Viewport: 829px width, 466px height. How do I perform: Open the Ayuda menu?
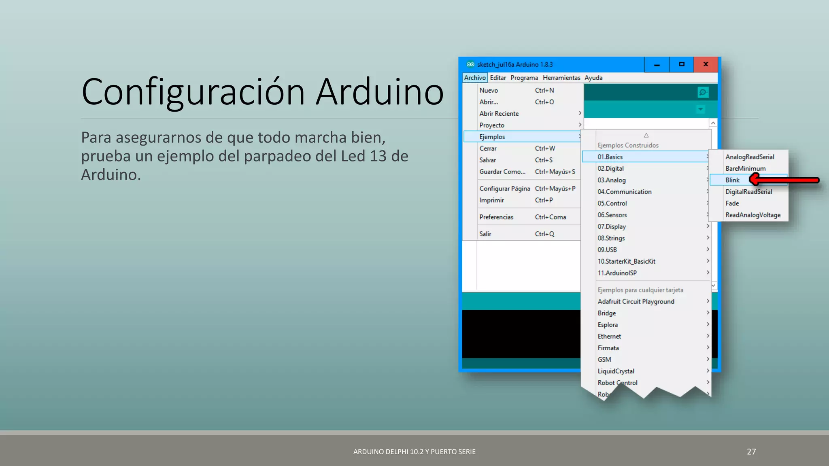pos(593,78)
